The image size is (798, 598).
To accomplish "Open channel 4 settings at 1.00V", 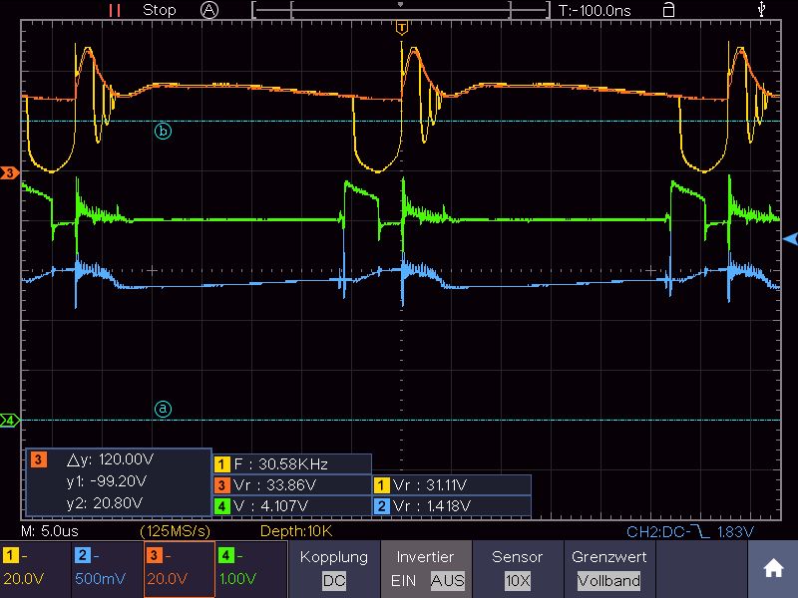I will tap(251, 569).
